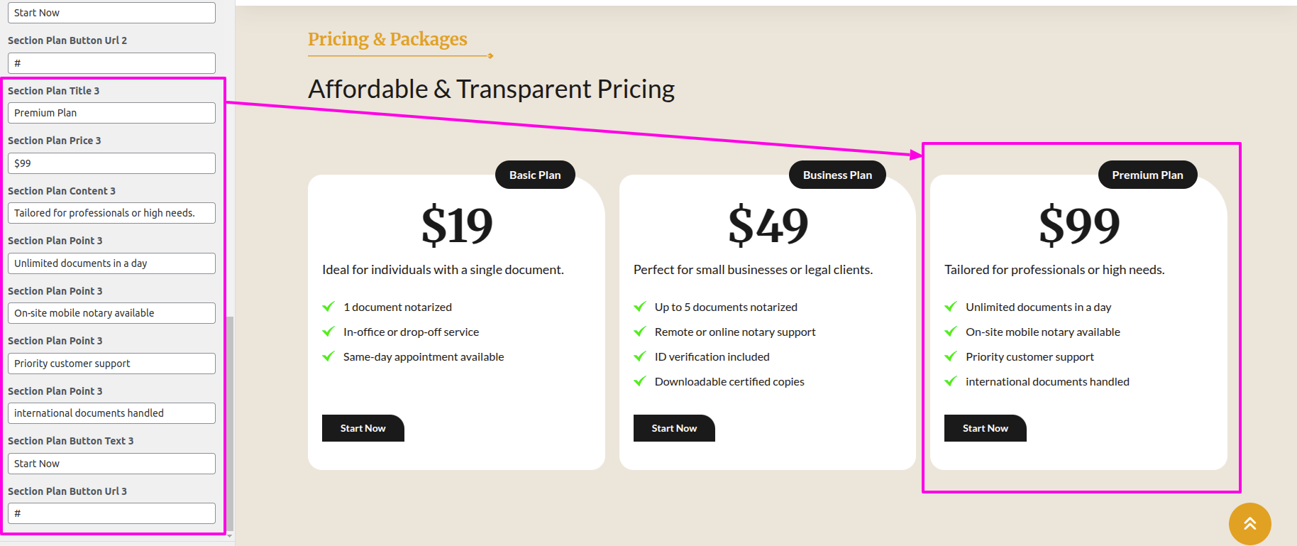Click the checkmark next to 'Same-day appointment available'
This screenshot has height=546, width=1297.
coord(329,356)
